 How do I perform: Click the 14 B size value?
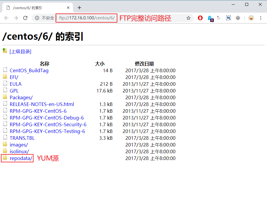108,70
